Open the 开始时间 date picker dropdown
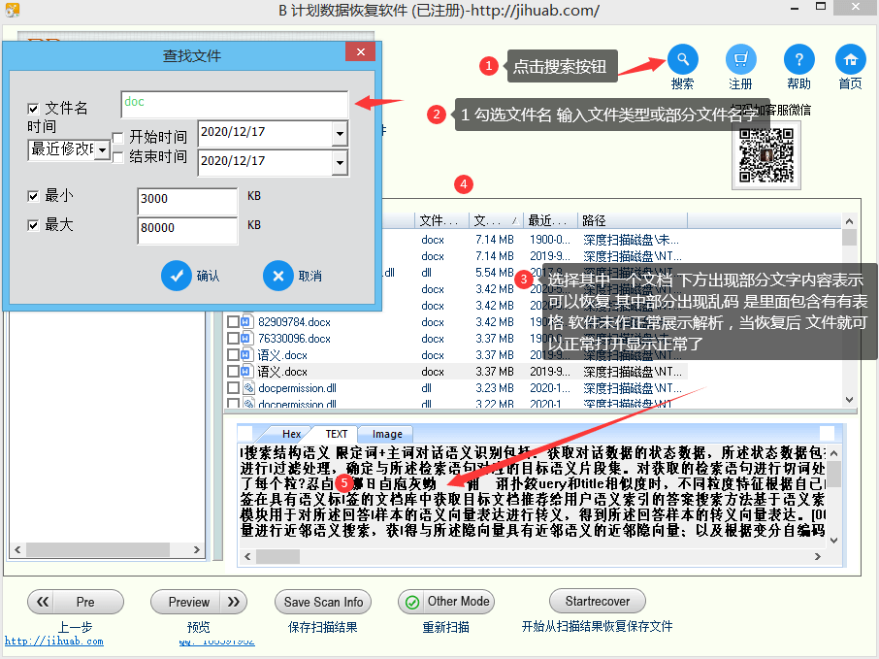 point(339,133)
